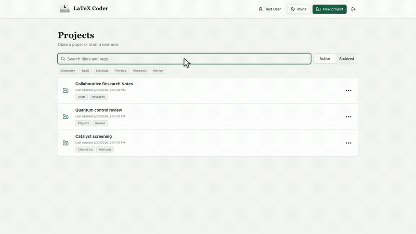Image resolution: width=416 pixels, height=234 pixels.
Task: Toggle the Review tag filter chip
Action: pos(159,71)
